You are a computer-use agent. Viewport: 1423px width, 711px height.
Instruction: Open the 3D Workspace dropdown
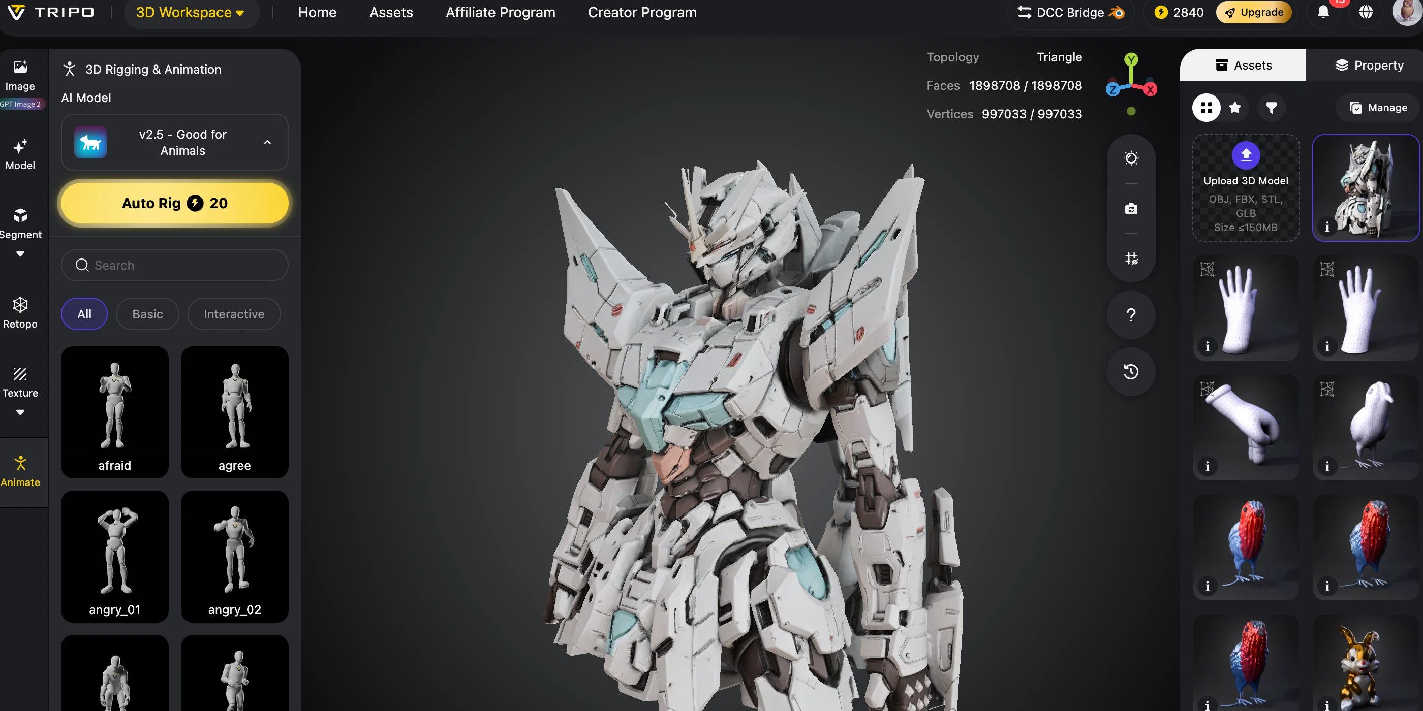[x=190, y=12]
